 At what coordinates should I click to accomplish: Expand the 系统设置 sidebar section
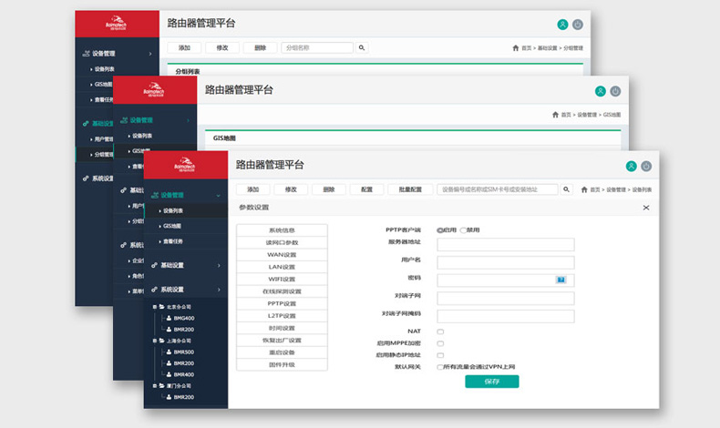(219, 290)
